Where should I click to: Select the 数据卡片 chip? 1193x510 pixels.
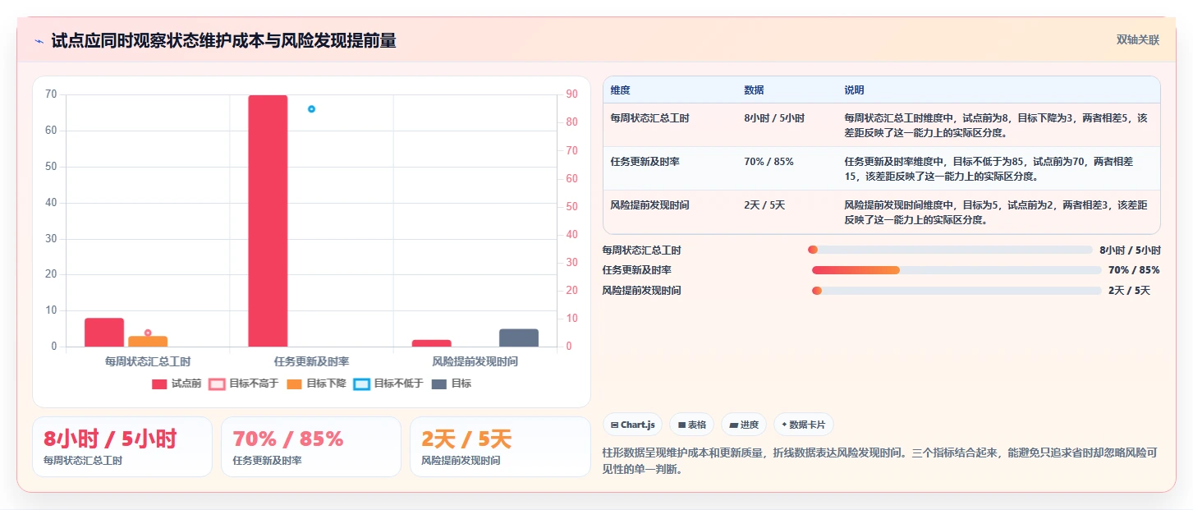804,425
